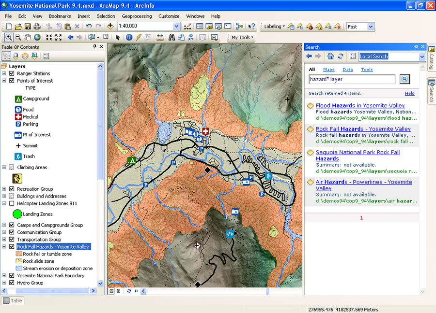Switch to Tools search filter tab
The width and height of the screenshot is (436, 313).
(367, 70)
